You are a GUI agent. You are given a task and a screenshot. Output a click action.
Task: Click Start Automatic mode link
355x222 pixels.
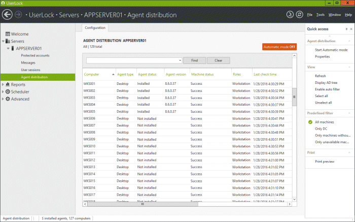pyautogui.click(x=331, y=50)
